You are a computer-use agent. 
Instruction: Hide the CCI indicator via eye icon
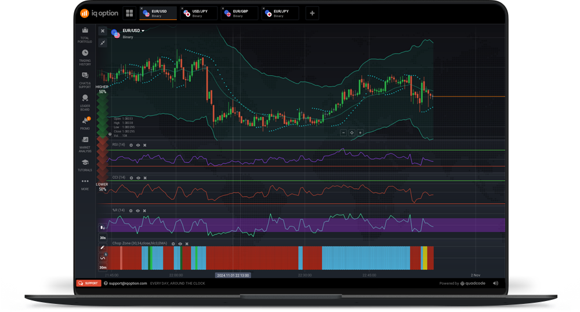click(138, 178)
